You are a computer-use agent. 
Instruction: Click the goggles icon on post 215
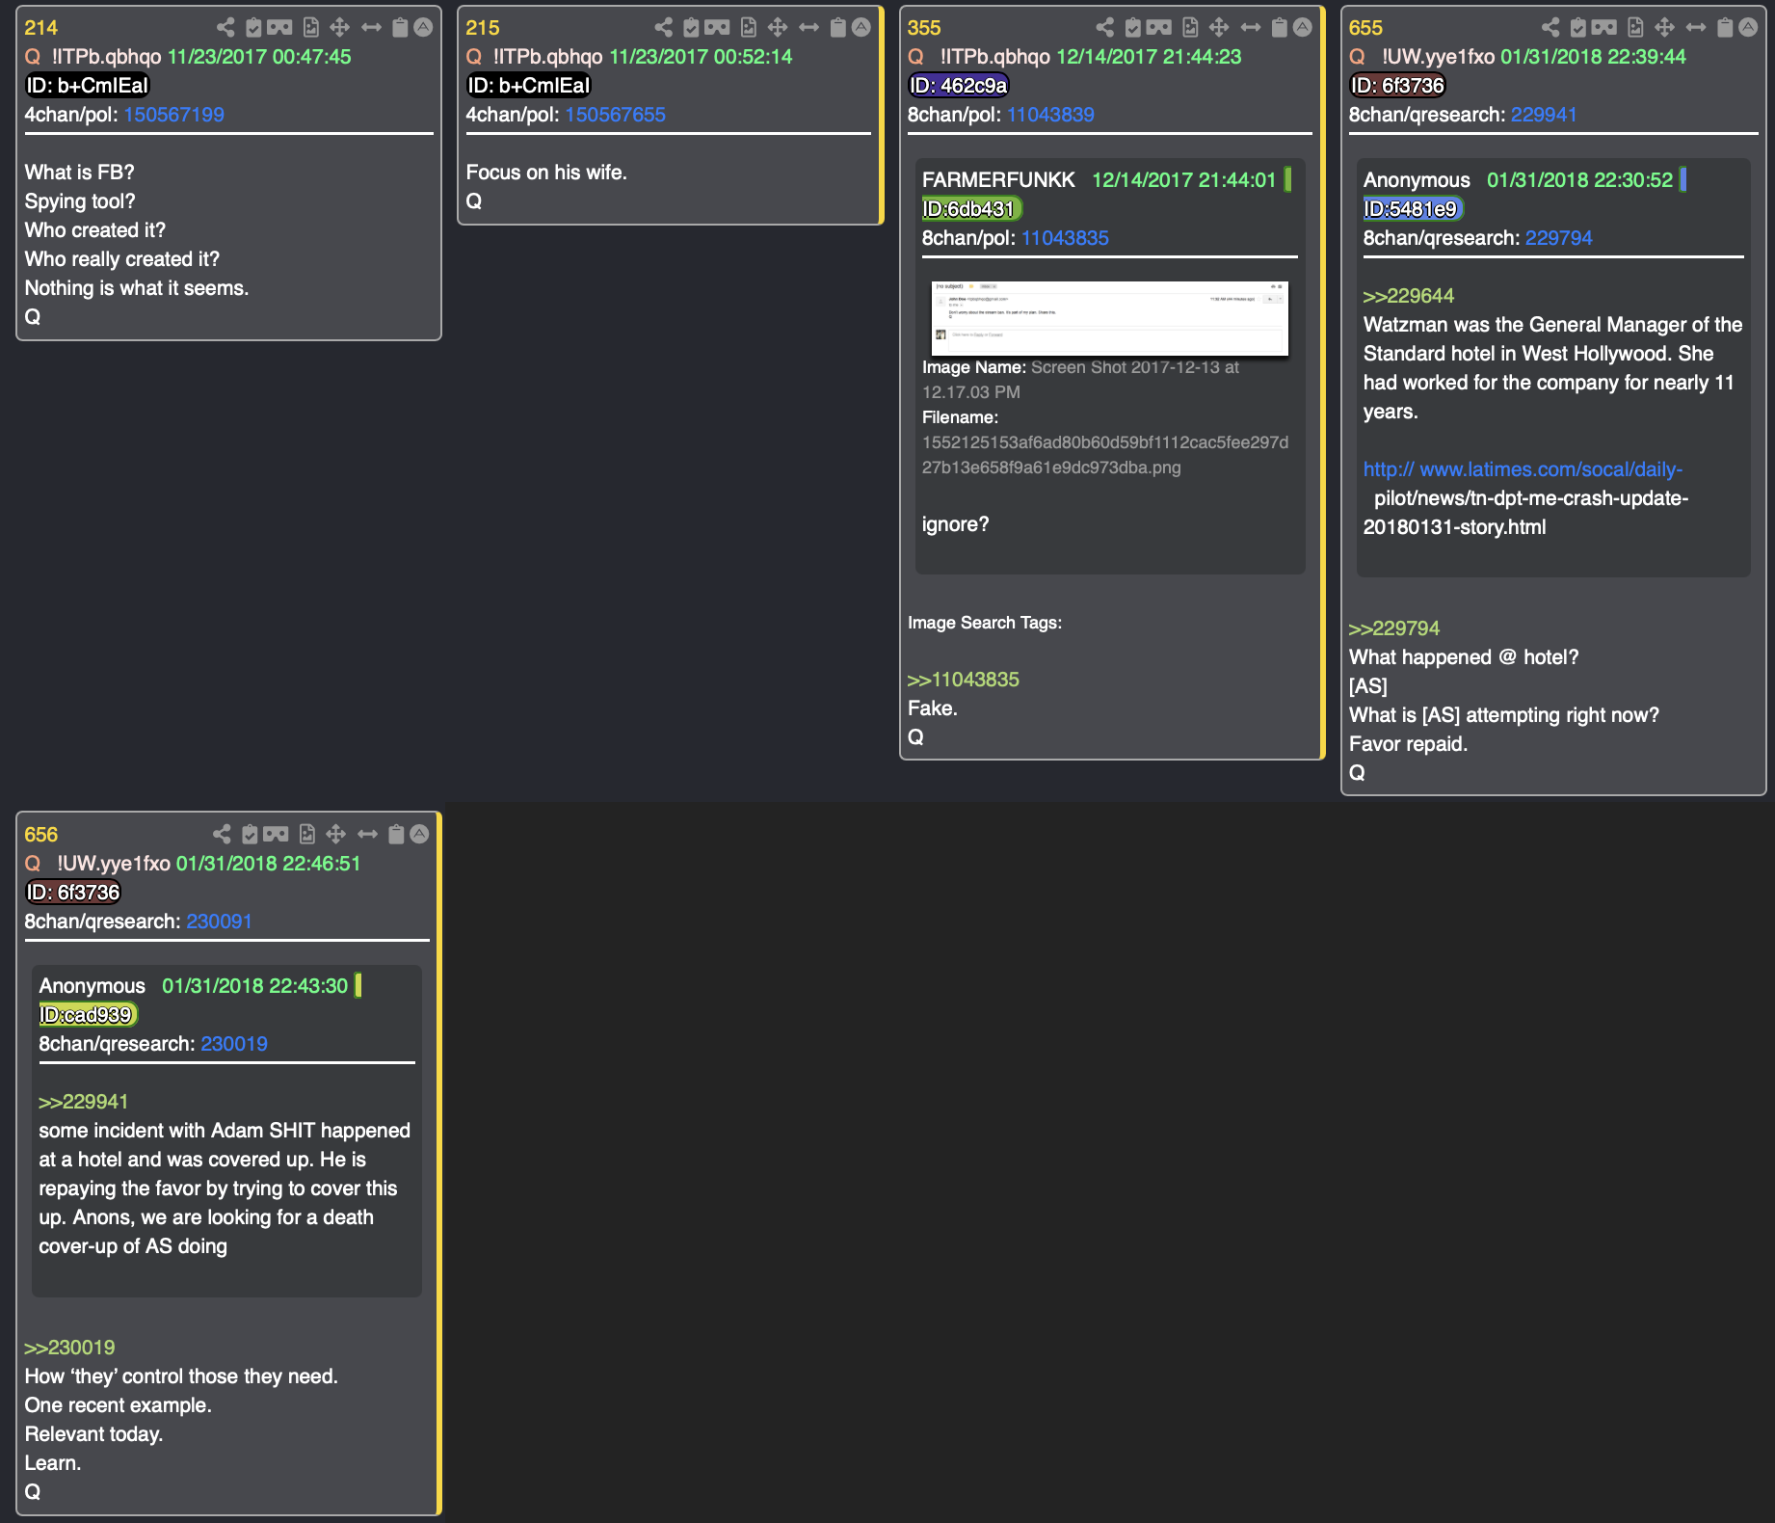[x=717, y=27]
